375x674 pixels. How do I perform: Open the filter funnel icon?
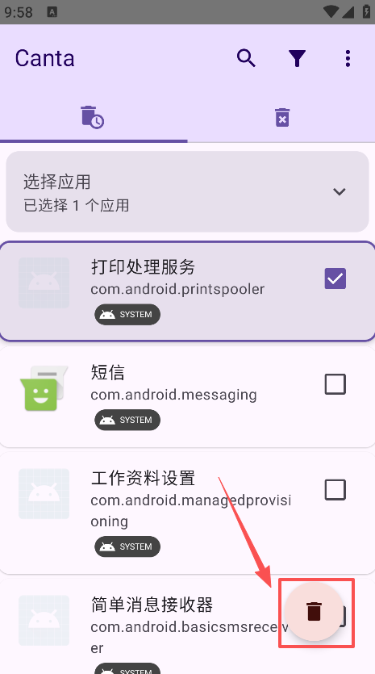click(x=297, y=58)
